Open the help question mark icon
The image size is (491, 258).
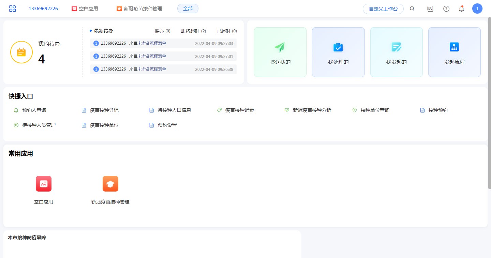[446, 9]
